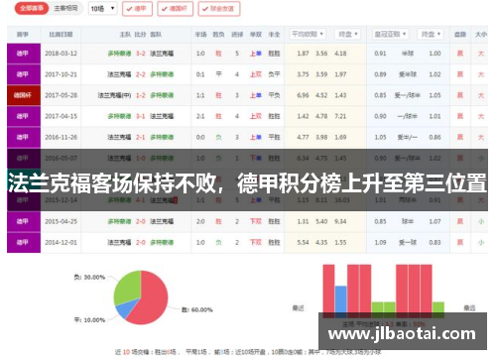
Task: Click the 大小 column header
Action: tap(481, 35)
